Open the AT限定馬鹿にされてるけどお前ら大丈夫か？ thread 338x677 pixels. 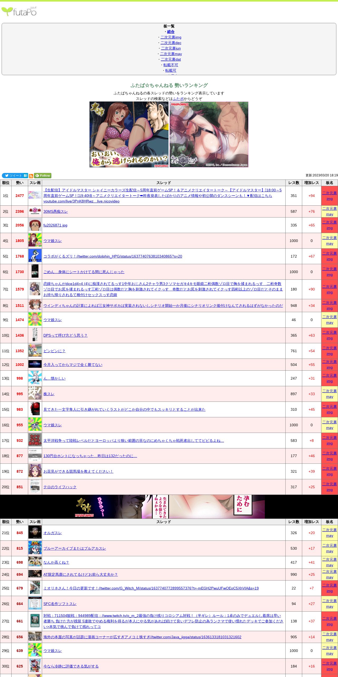81,574
